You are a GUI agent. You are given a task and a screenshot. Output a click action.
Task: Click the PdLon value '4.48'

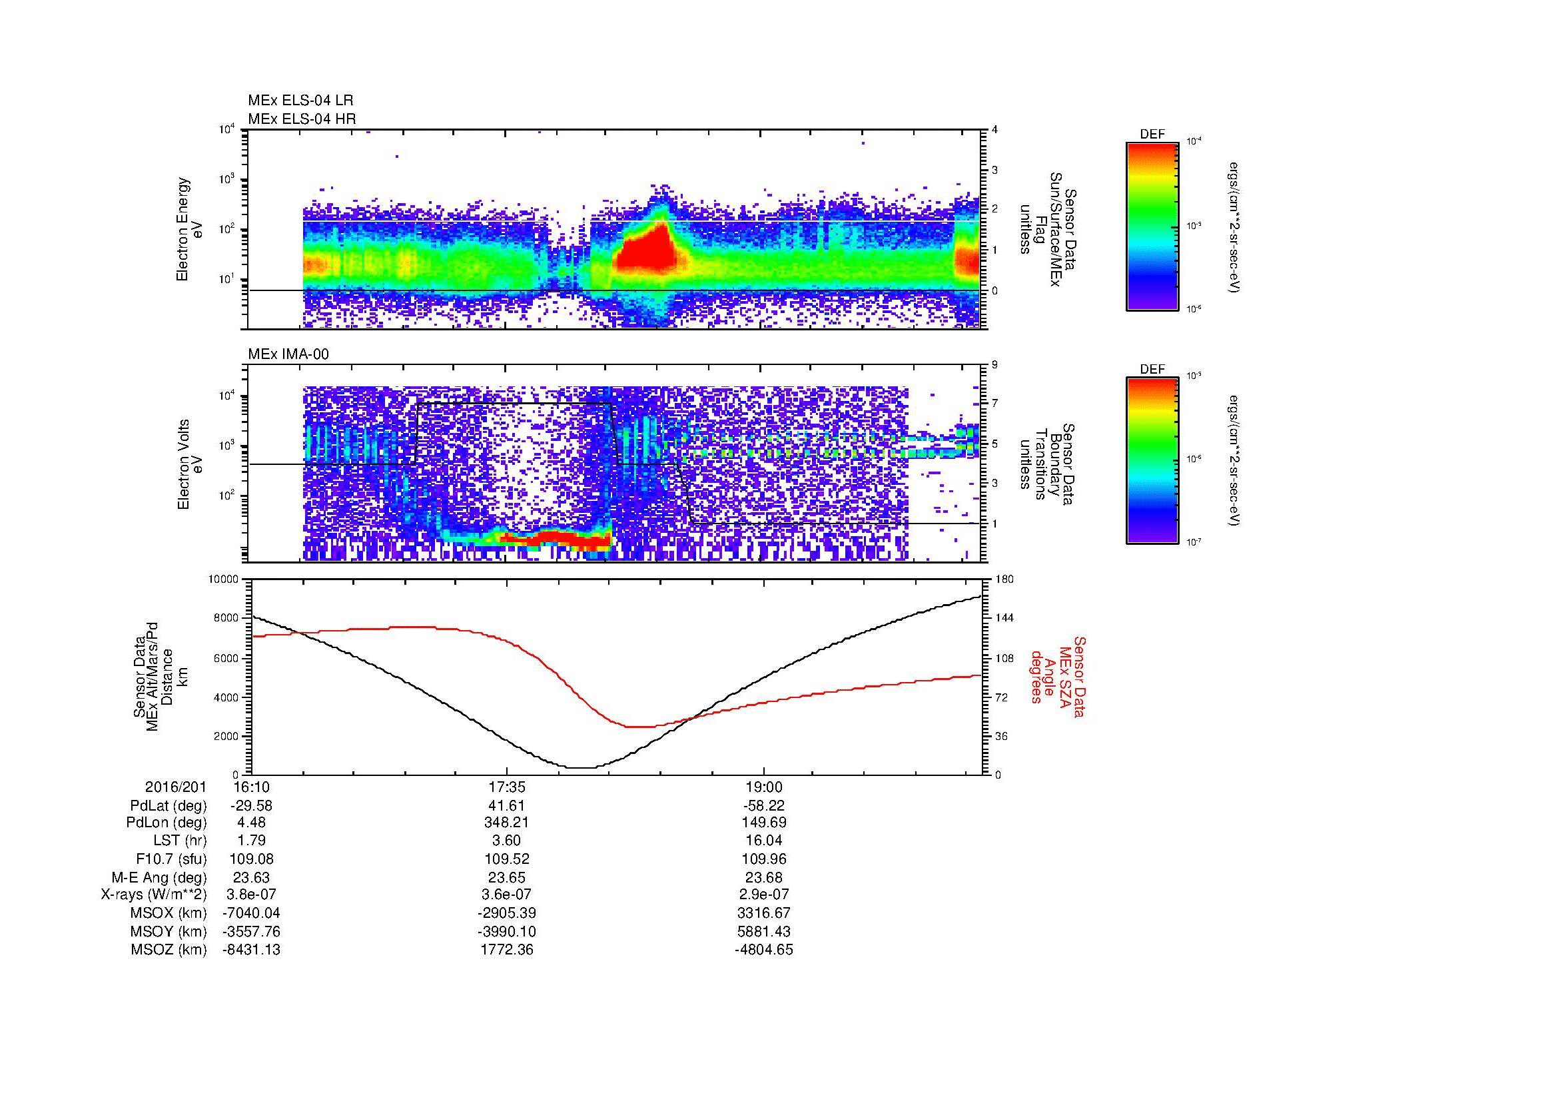(x=251, y=822)
